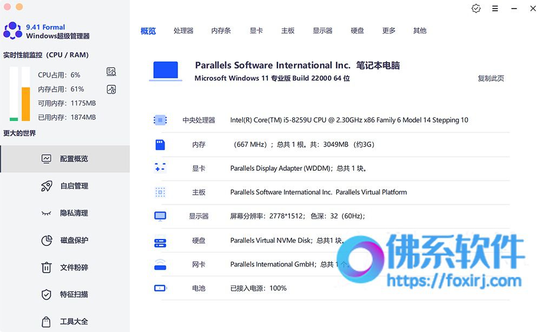Click the 中央处理器 chip icon
Screen dimensions: 541x332
coord(160,120)
